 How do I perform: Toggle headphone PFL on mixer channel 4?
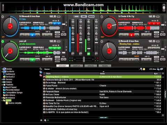point(96,54)
